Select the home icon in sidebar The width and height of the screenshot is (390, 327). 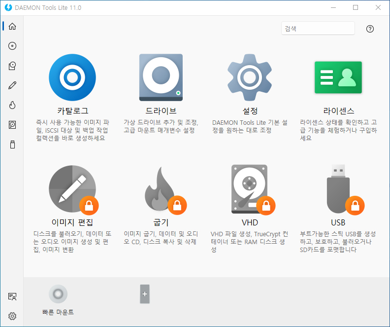pos(12,26)
